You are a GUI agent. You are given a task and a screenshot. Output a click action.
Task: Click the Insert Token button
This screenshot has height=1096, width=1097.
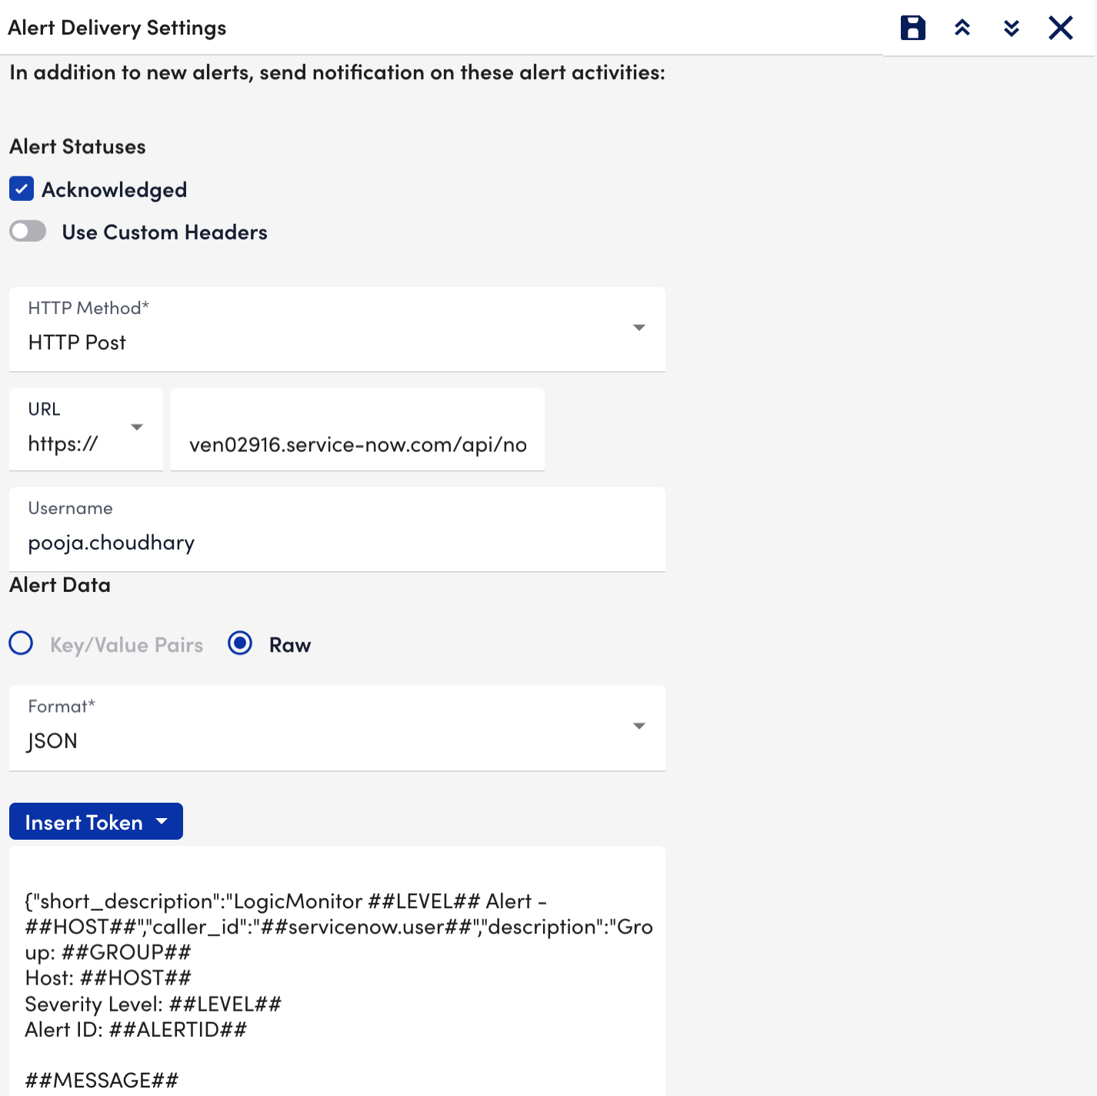tap(85, 821)
